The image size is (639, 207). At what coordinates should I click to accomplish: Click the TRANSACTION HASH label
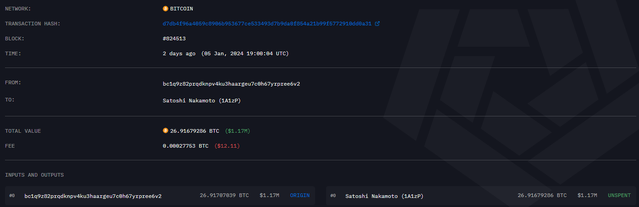click(x=33, y=24)
